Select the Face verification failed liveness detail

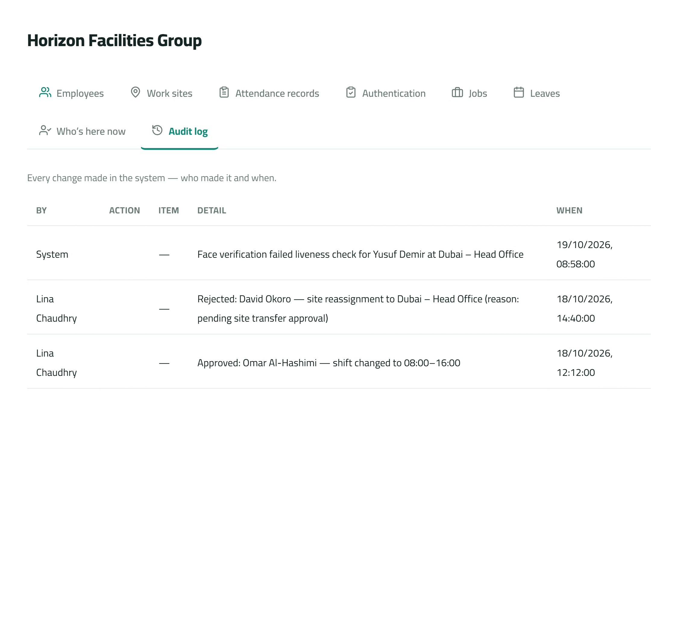[x=360, y=254]
